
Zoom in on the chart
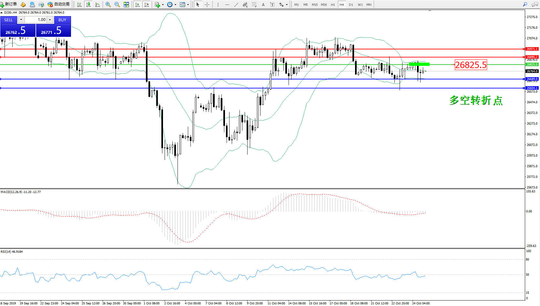click(108, 5)
